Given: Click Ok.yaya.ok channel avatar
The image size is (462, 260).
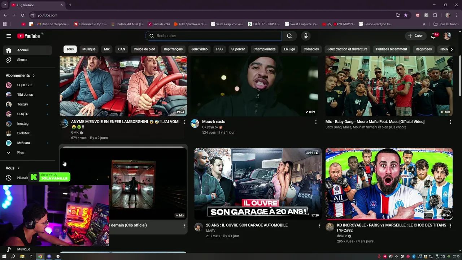Looking at the screenshot, I should point(195,123).
